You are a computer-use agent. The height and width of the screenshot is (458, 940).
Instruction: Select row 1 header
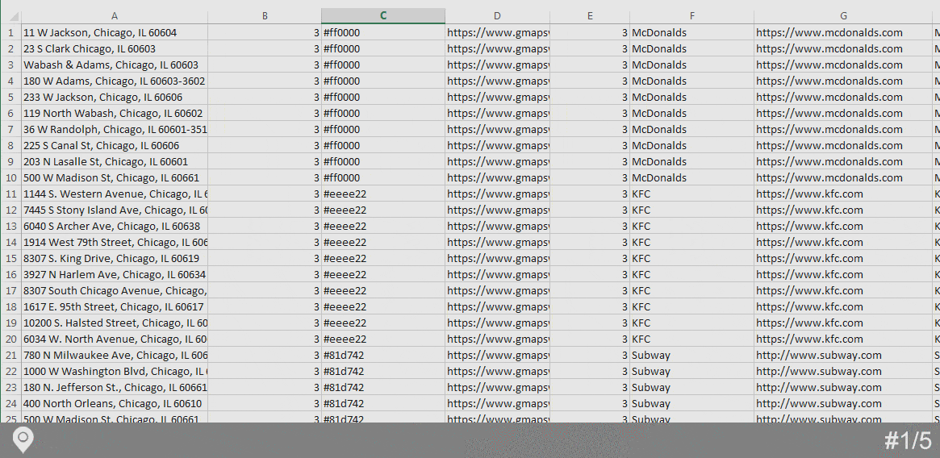[10, 33]
